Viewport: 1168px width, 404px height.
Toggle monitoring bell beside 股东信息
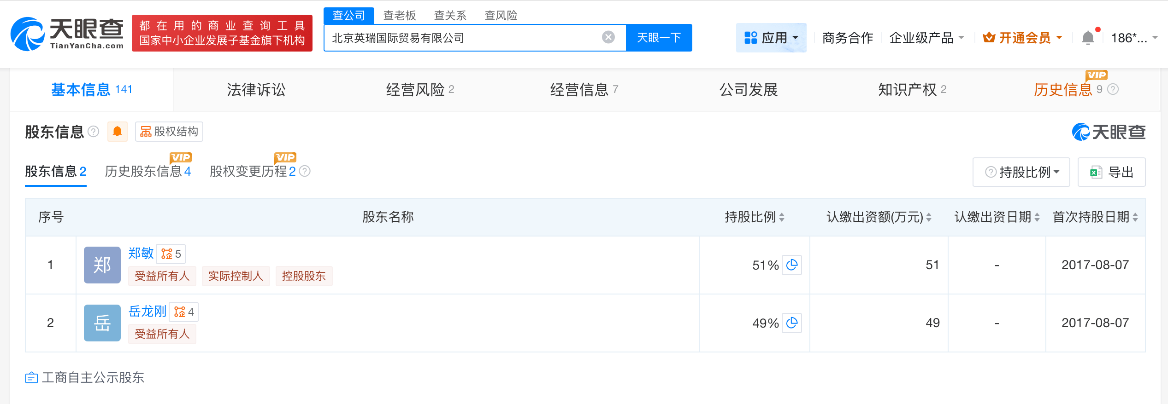click(117, 132)
